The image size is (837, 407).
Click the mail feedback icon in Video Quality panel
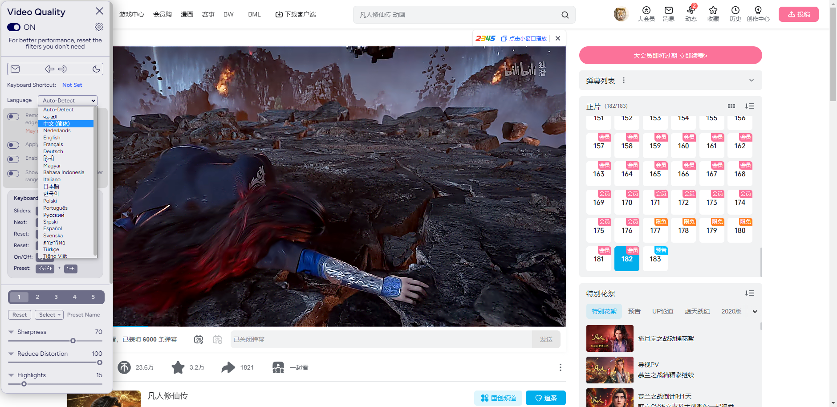[x=15, y=69]
